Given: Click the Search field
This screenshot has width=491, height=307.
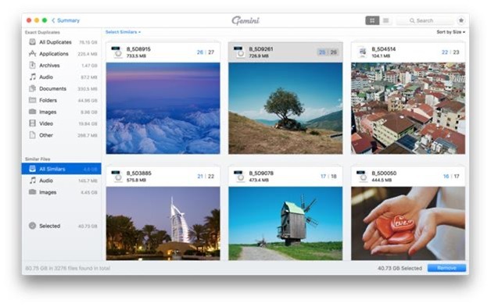Looking at the screenshot, I should (425, 20).
